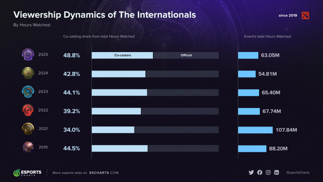Viewport: 323px width, 182px height.
Task: Click the Esports Charts logo
Action: coord(27,173)
